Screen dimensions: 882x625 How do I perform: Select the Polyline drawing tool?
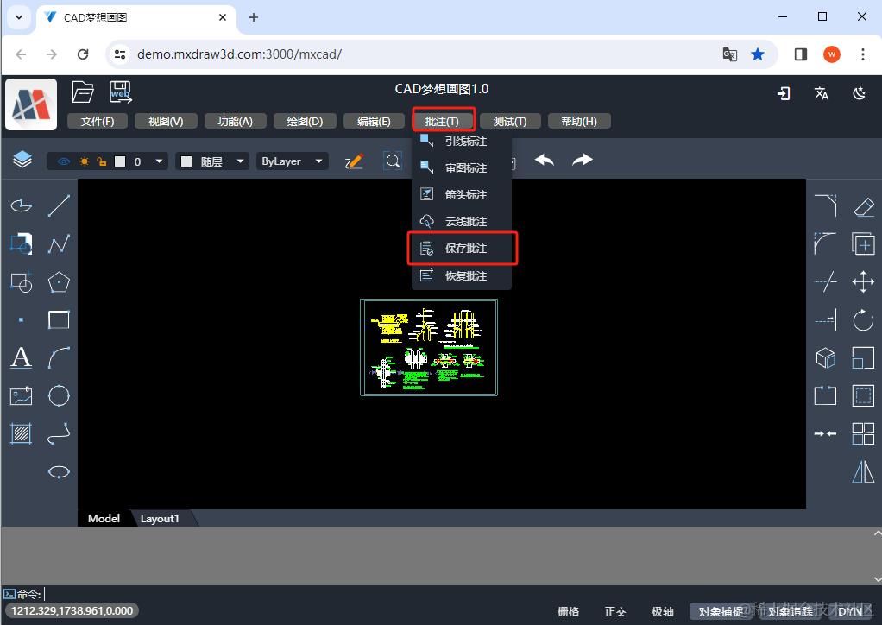click(x=59, y=243)
